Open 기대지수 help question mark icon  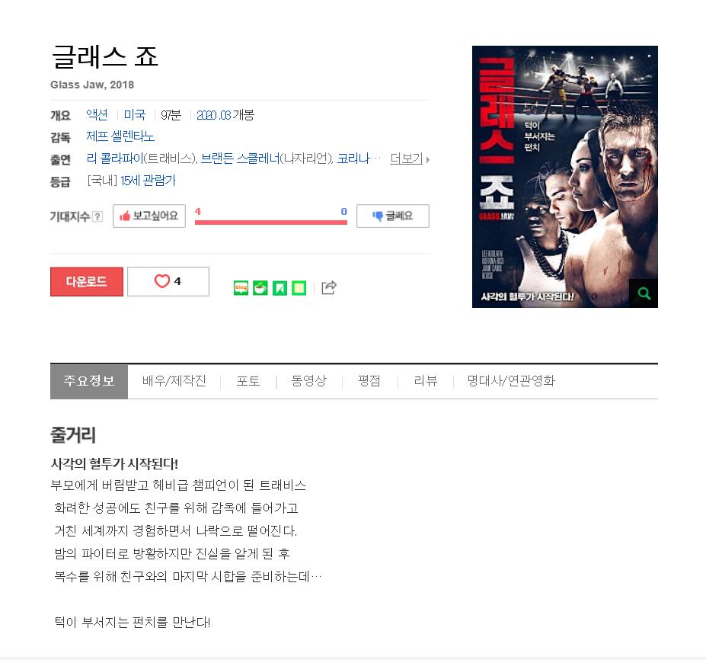click(x=97, y=216)
